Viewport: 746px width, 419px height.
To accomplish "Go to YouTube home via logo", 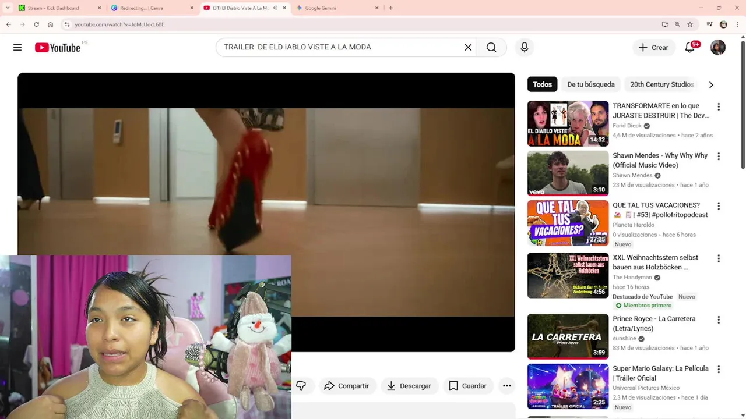I will pyautogui.click(x=57, y=48).
